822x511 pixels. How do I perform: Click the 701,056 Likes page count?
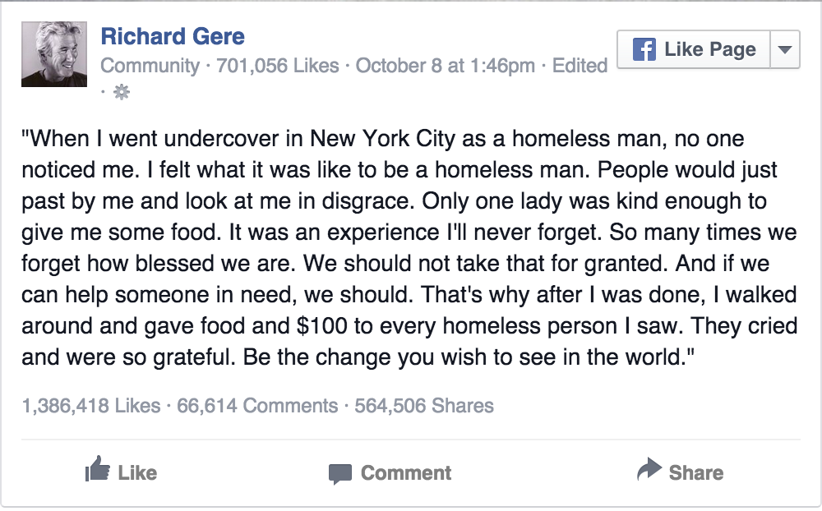(x=278, y=66)
